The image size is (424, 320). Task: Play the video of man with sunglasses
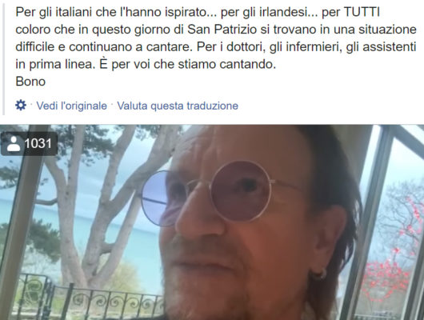212,222
